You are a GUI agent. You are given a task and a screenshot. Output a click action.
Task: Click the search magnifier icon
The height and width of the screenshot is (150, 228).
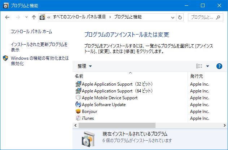click(218, 17)
